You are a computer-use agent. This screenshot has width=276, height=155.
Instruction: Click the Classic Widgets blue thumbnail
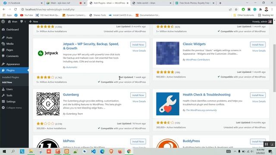pyautogui.click(x=168, y=53)
